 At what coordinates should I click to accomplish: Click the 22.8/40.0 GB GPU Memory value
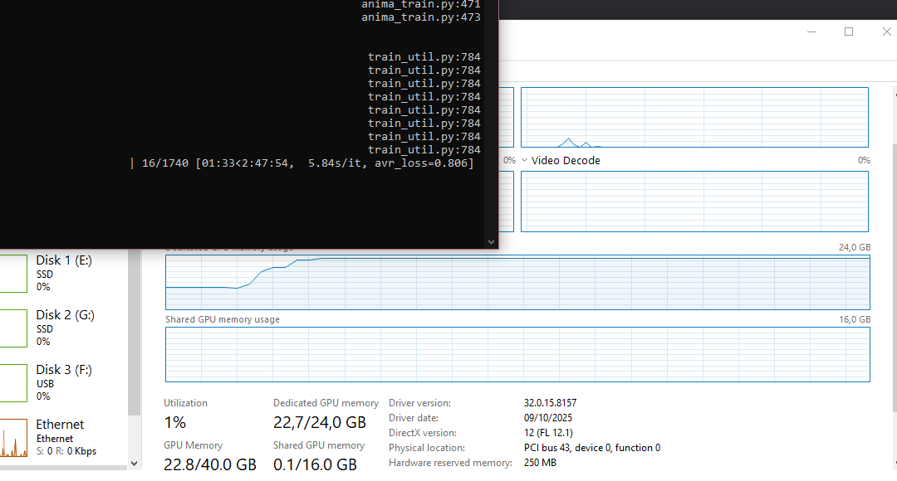[210, 465]
